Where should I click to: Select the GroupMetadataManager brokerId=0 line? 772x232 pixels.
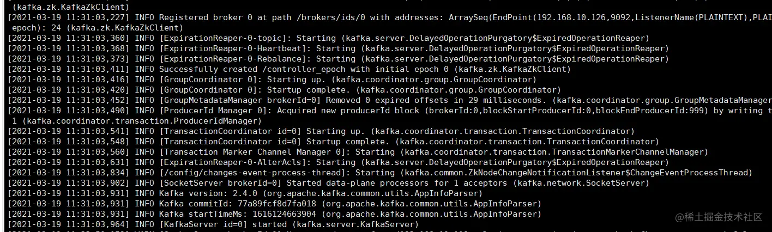[390, 100]
